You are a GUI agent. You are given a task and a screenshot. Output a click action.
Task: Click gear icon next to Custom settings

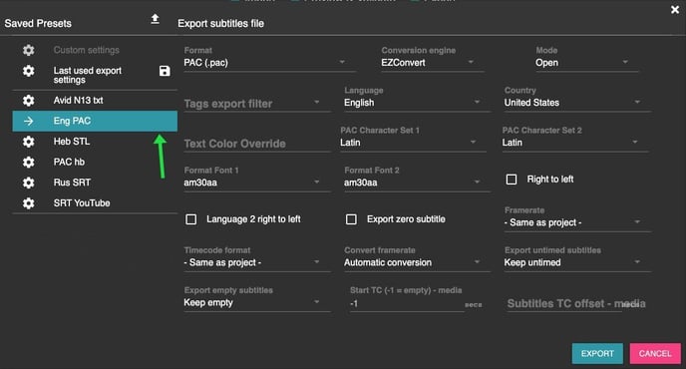click(x=29, y=50)
